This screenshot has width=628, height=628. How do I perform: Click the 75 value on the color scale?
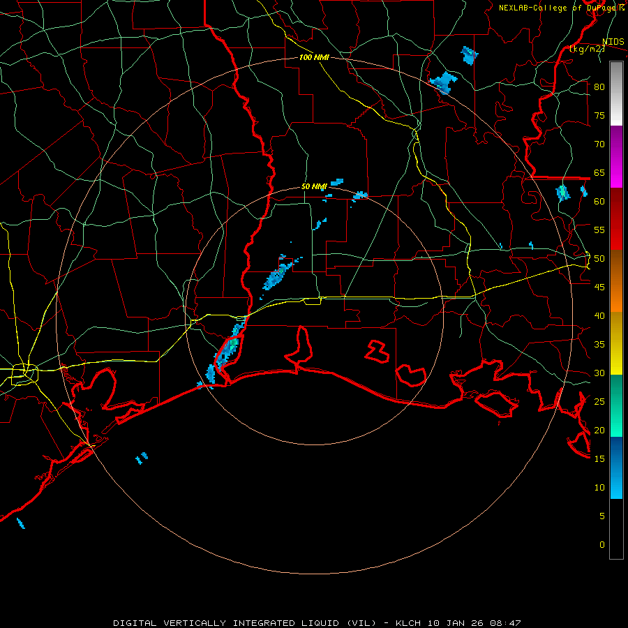(x=599, y=115)
